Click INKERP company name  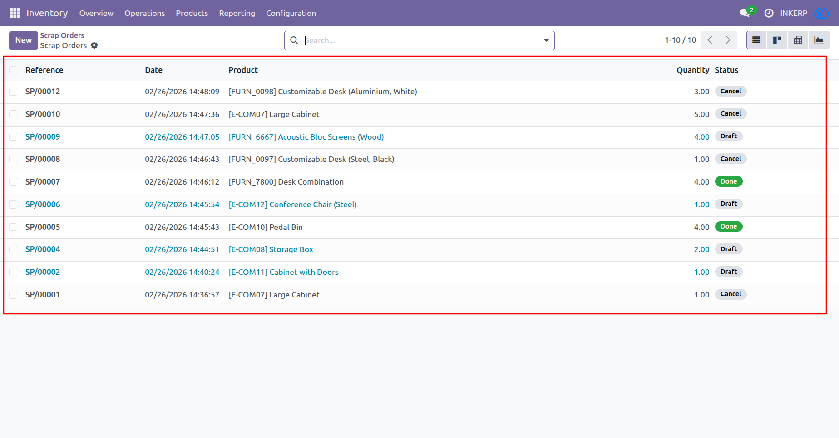[x=794, y=13]
